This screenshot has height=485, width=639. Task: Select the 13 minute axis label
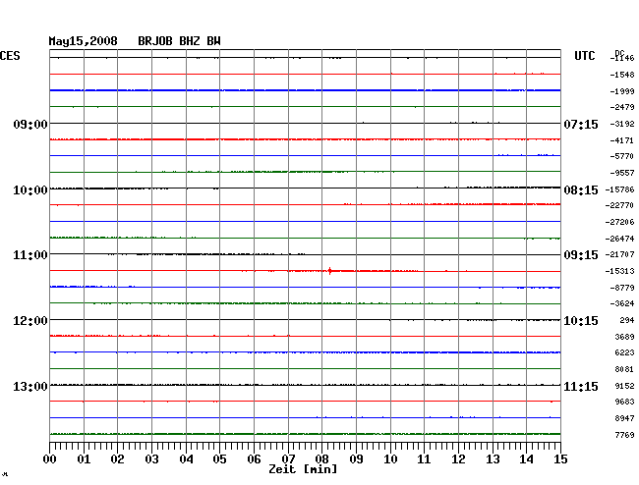click(493, 459)
